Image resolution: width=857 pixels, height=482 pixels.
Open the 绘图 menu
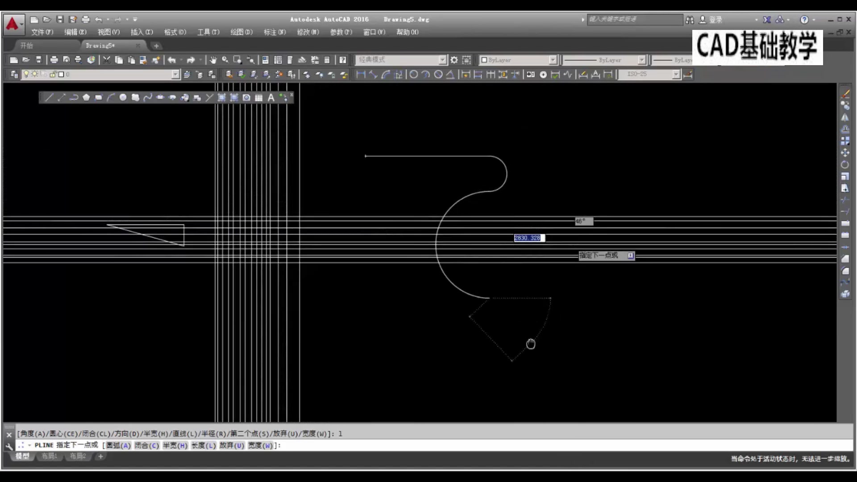(241, 32)
